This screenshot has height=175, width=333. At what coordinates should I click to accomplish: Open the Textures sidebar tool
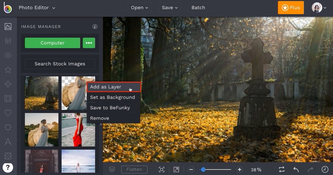pyautogui.click(x=8, y=156)
